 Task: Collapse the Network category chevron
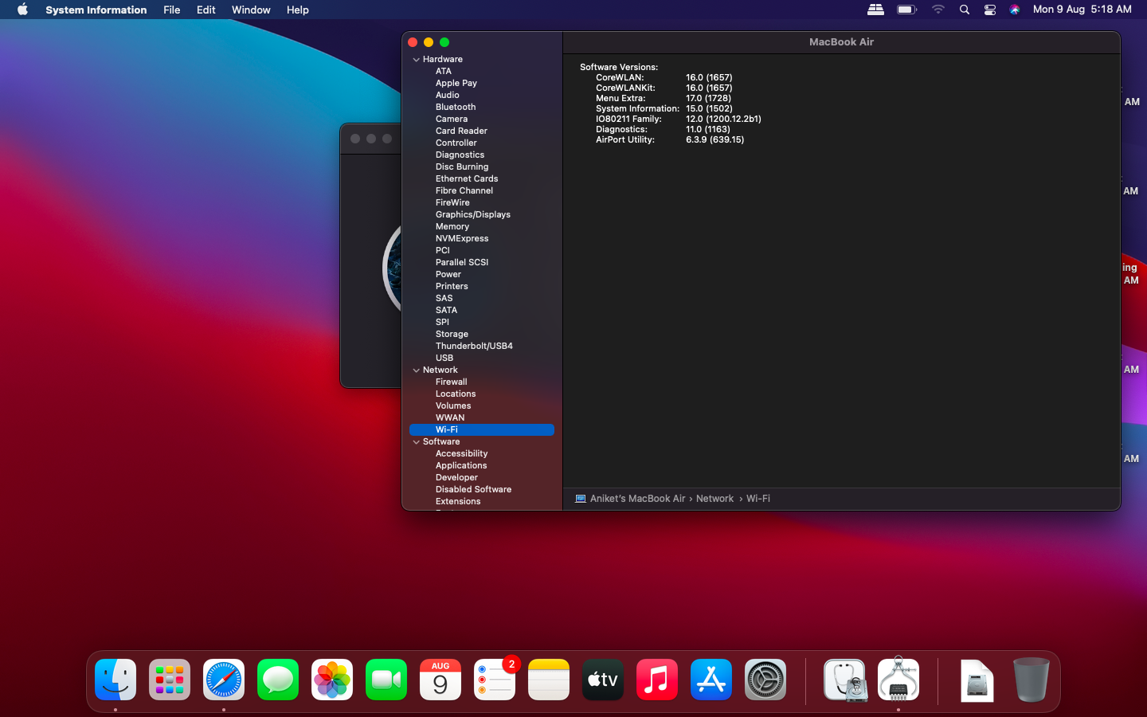(416, 370)
